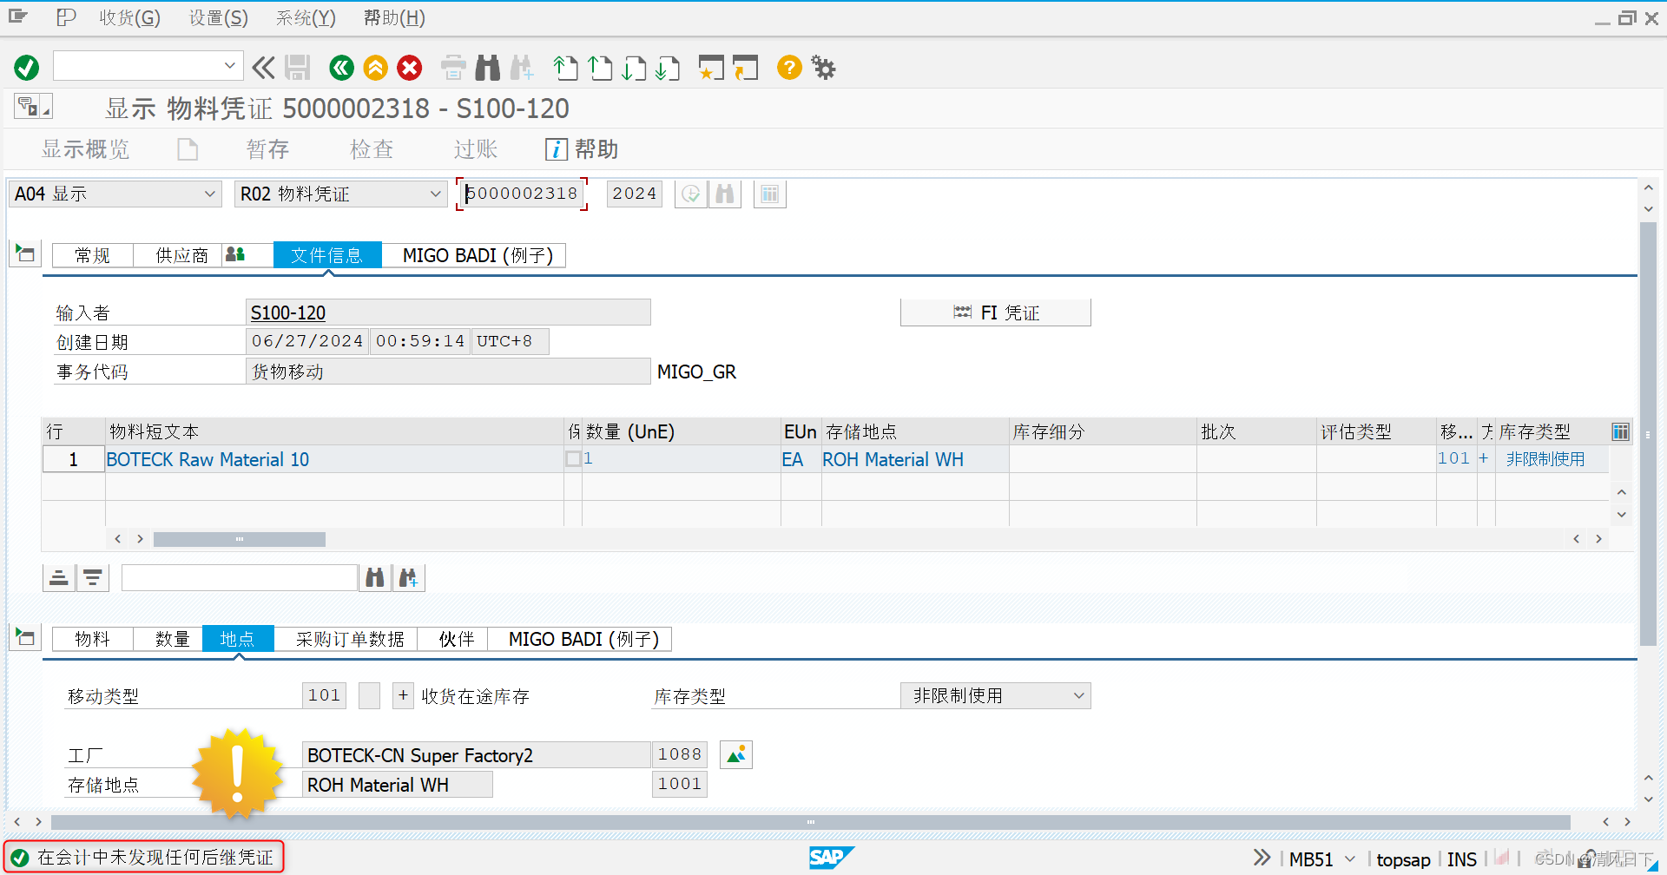Open BOTECK Raw Material 10 item link
Screen dimensions: 1667x875
click(x=208, y=459)
